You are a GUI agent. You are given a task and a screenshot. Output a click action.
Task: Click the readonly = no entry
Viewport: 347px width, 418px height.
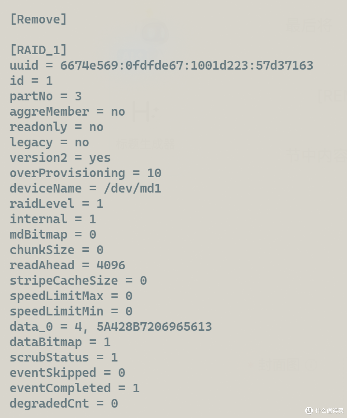57,127
